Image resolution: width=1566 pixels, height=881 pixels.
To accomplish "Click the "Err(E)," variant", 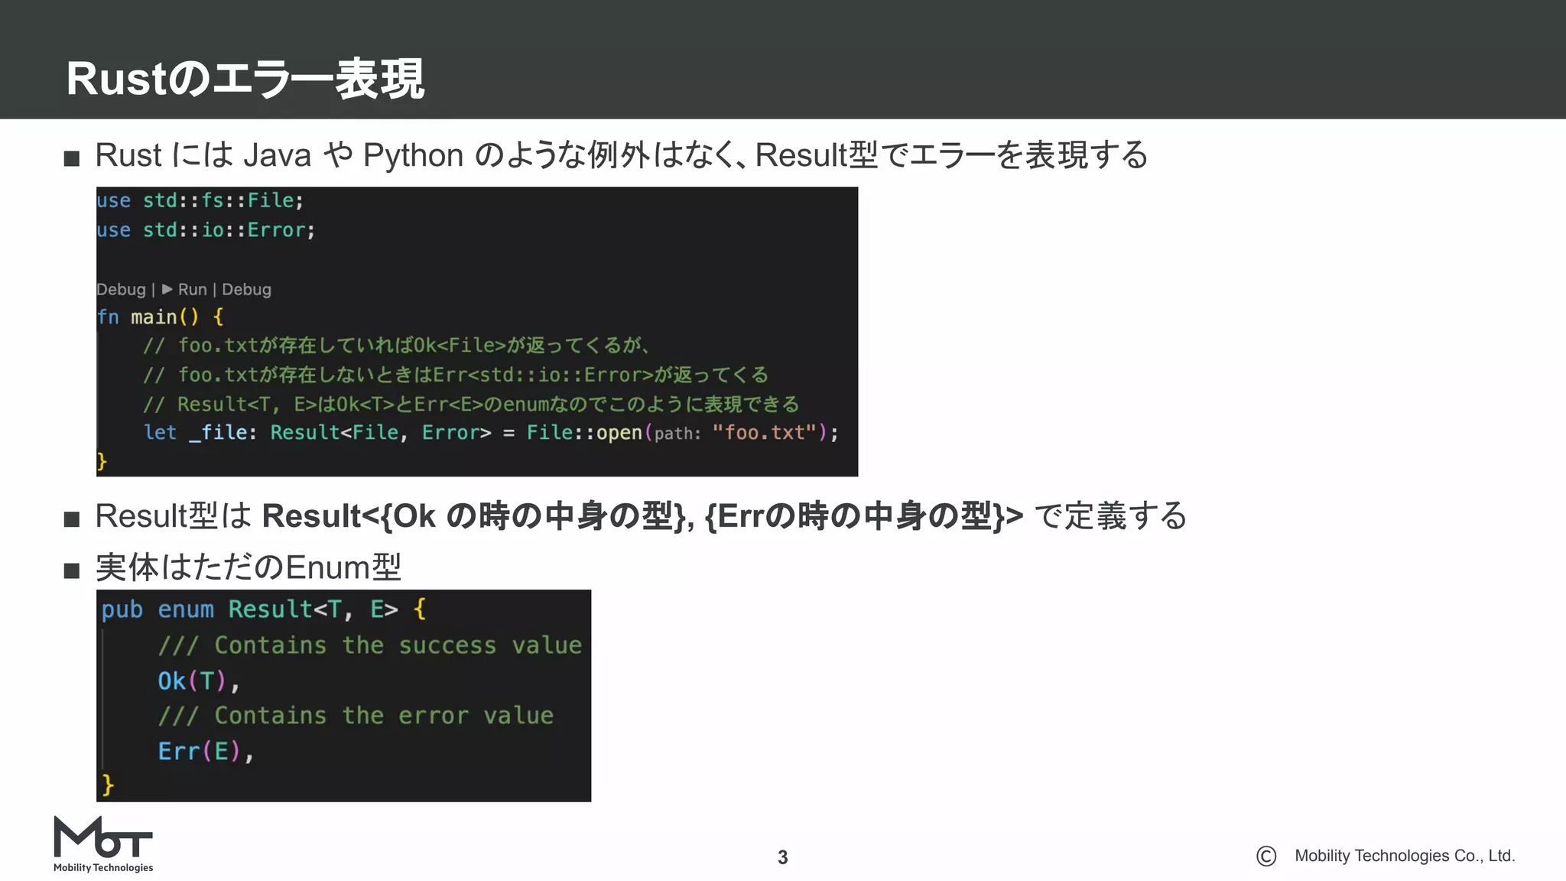I will (206, 751).
